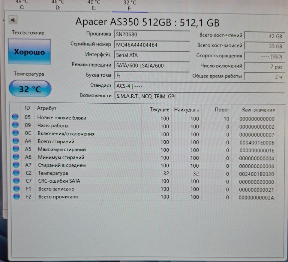This screenshot has height=262, width=288.
Task: Switch to the E: drive tab
Action: [94, 6]
